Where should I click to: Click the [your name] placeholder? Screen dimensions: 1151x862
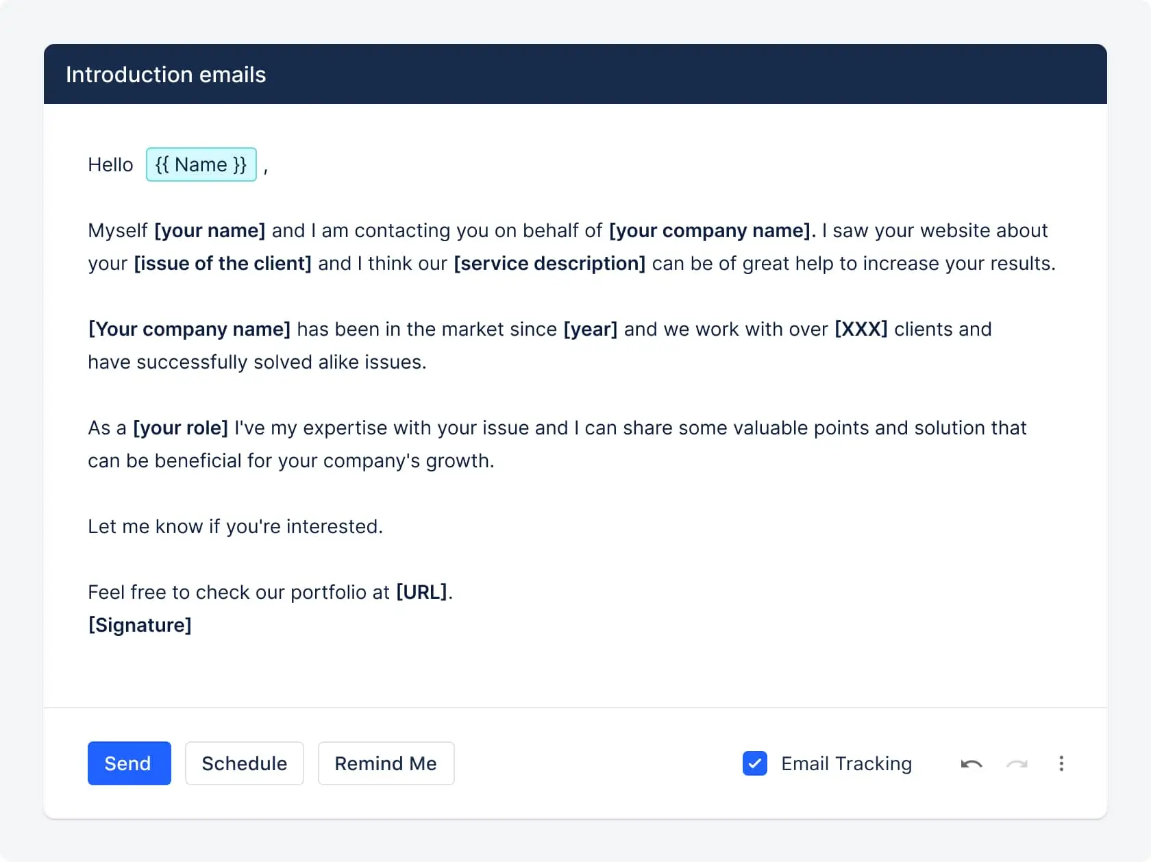210,231
